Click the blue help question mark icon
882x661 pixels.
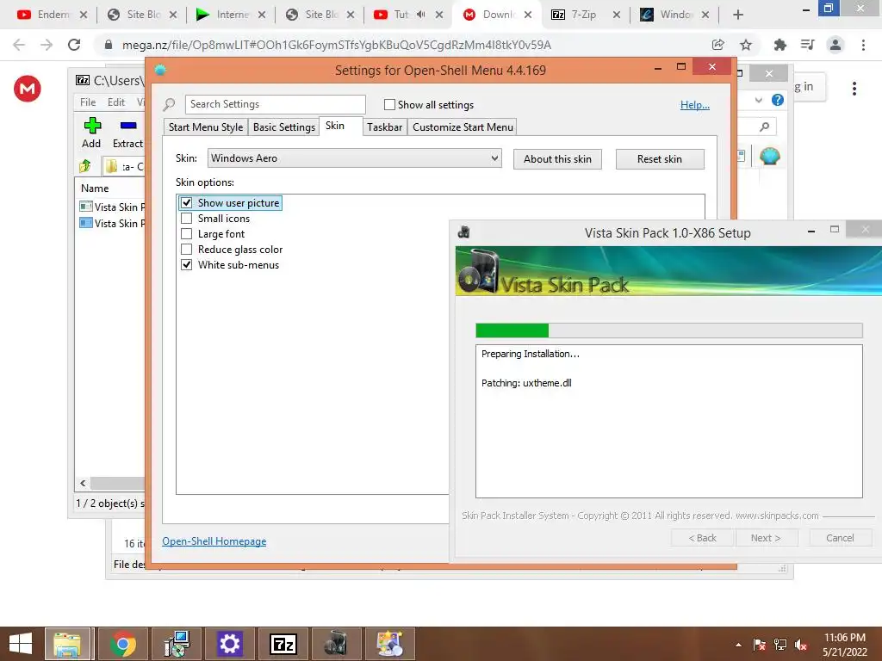pos(778,100)
